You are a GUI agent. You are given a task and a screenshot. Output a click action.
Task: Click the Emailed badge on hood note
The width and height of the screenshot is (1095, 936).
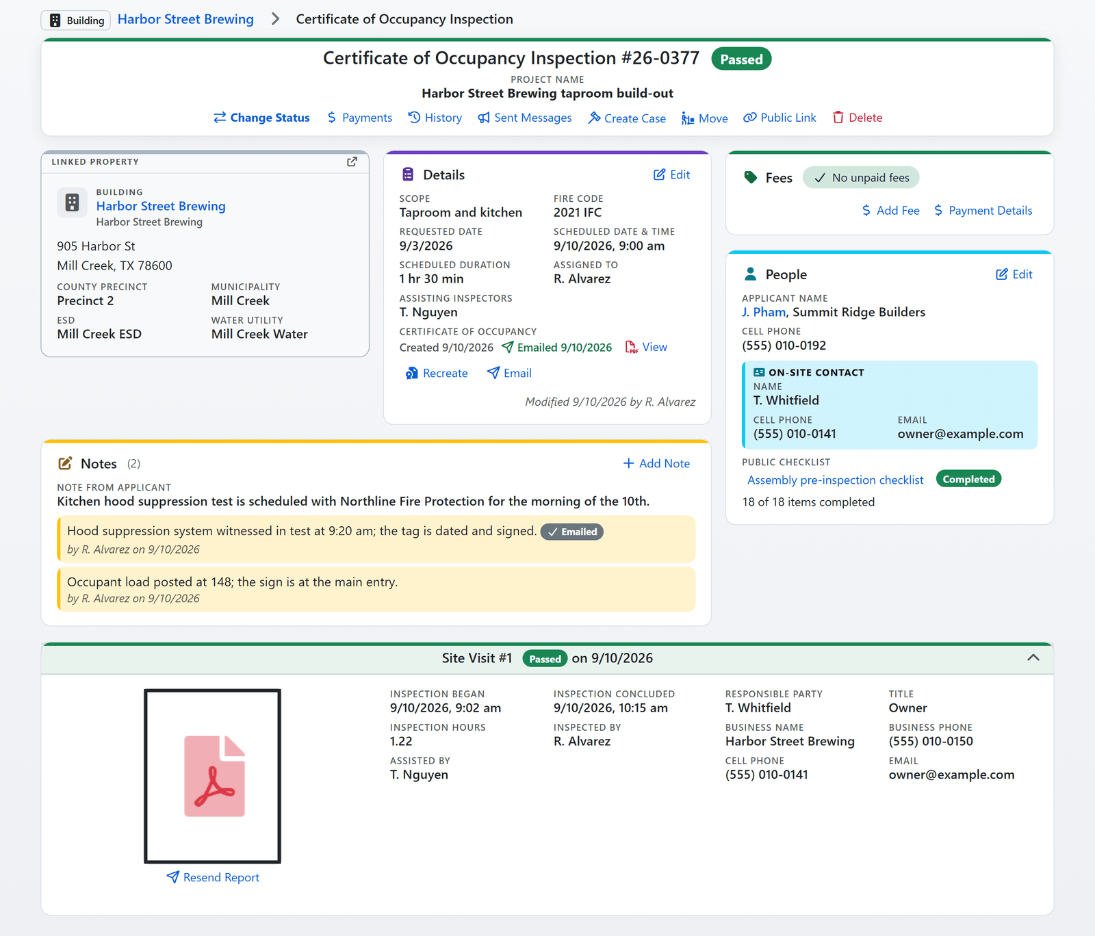point(572,532)
